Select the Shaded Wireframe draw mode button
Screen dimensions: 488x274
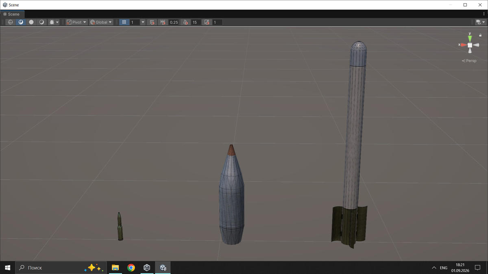(21, 22)
